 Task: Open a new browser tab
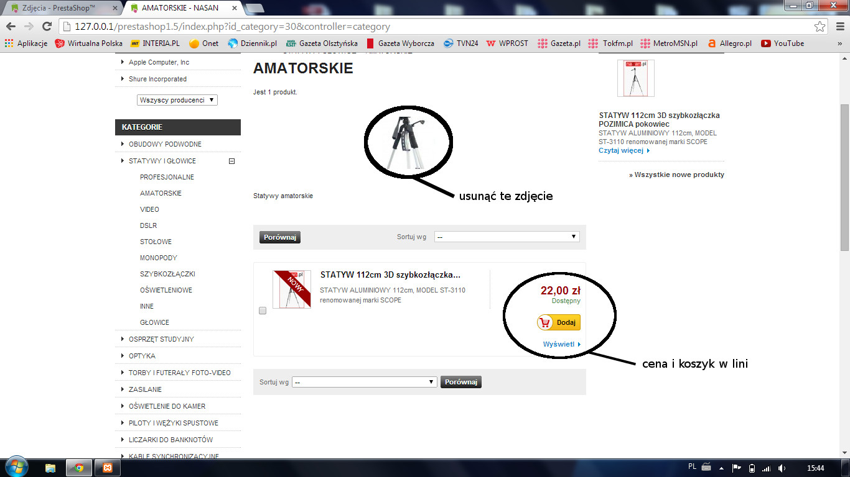click(254, 8)
